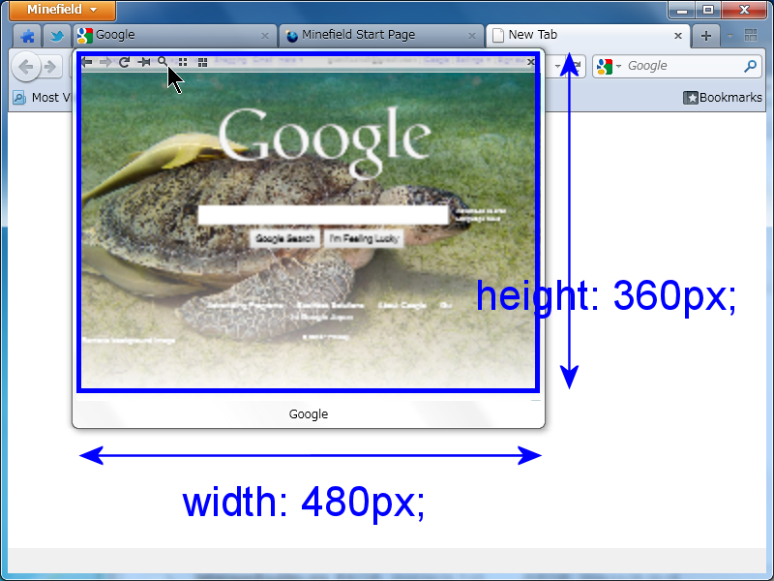Close the Google tab
774x581 pixels.
264,36
